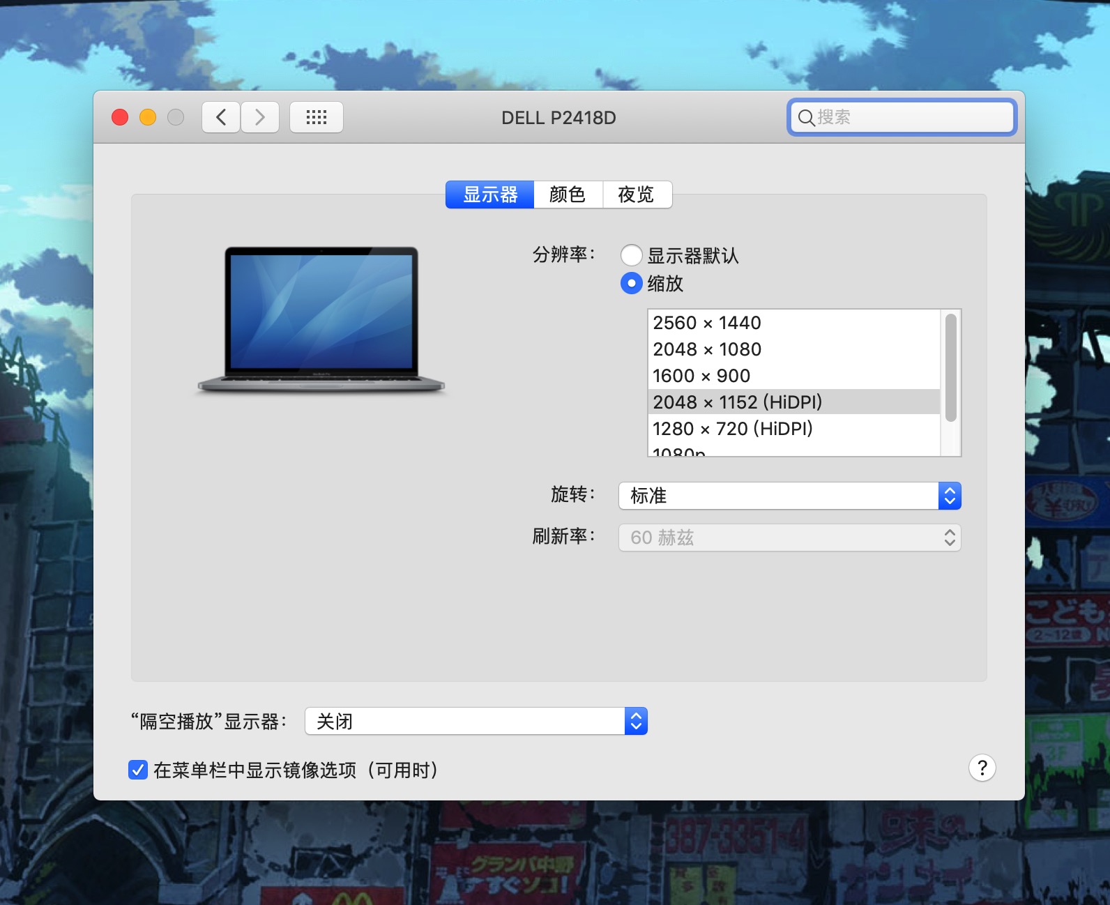Click the search input field

[902, 117]
